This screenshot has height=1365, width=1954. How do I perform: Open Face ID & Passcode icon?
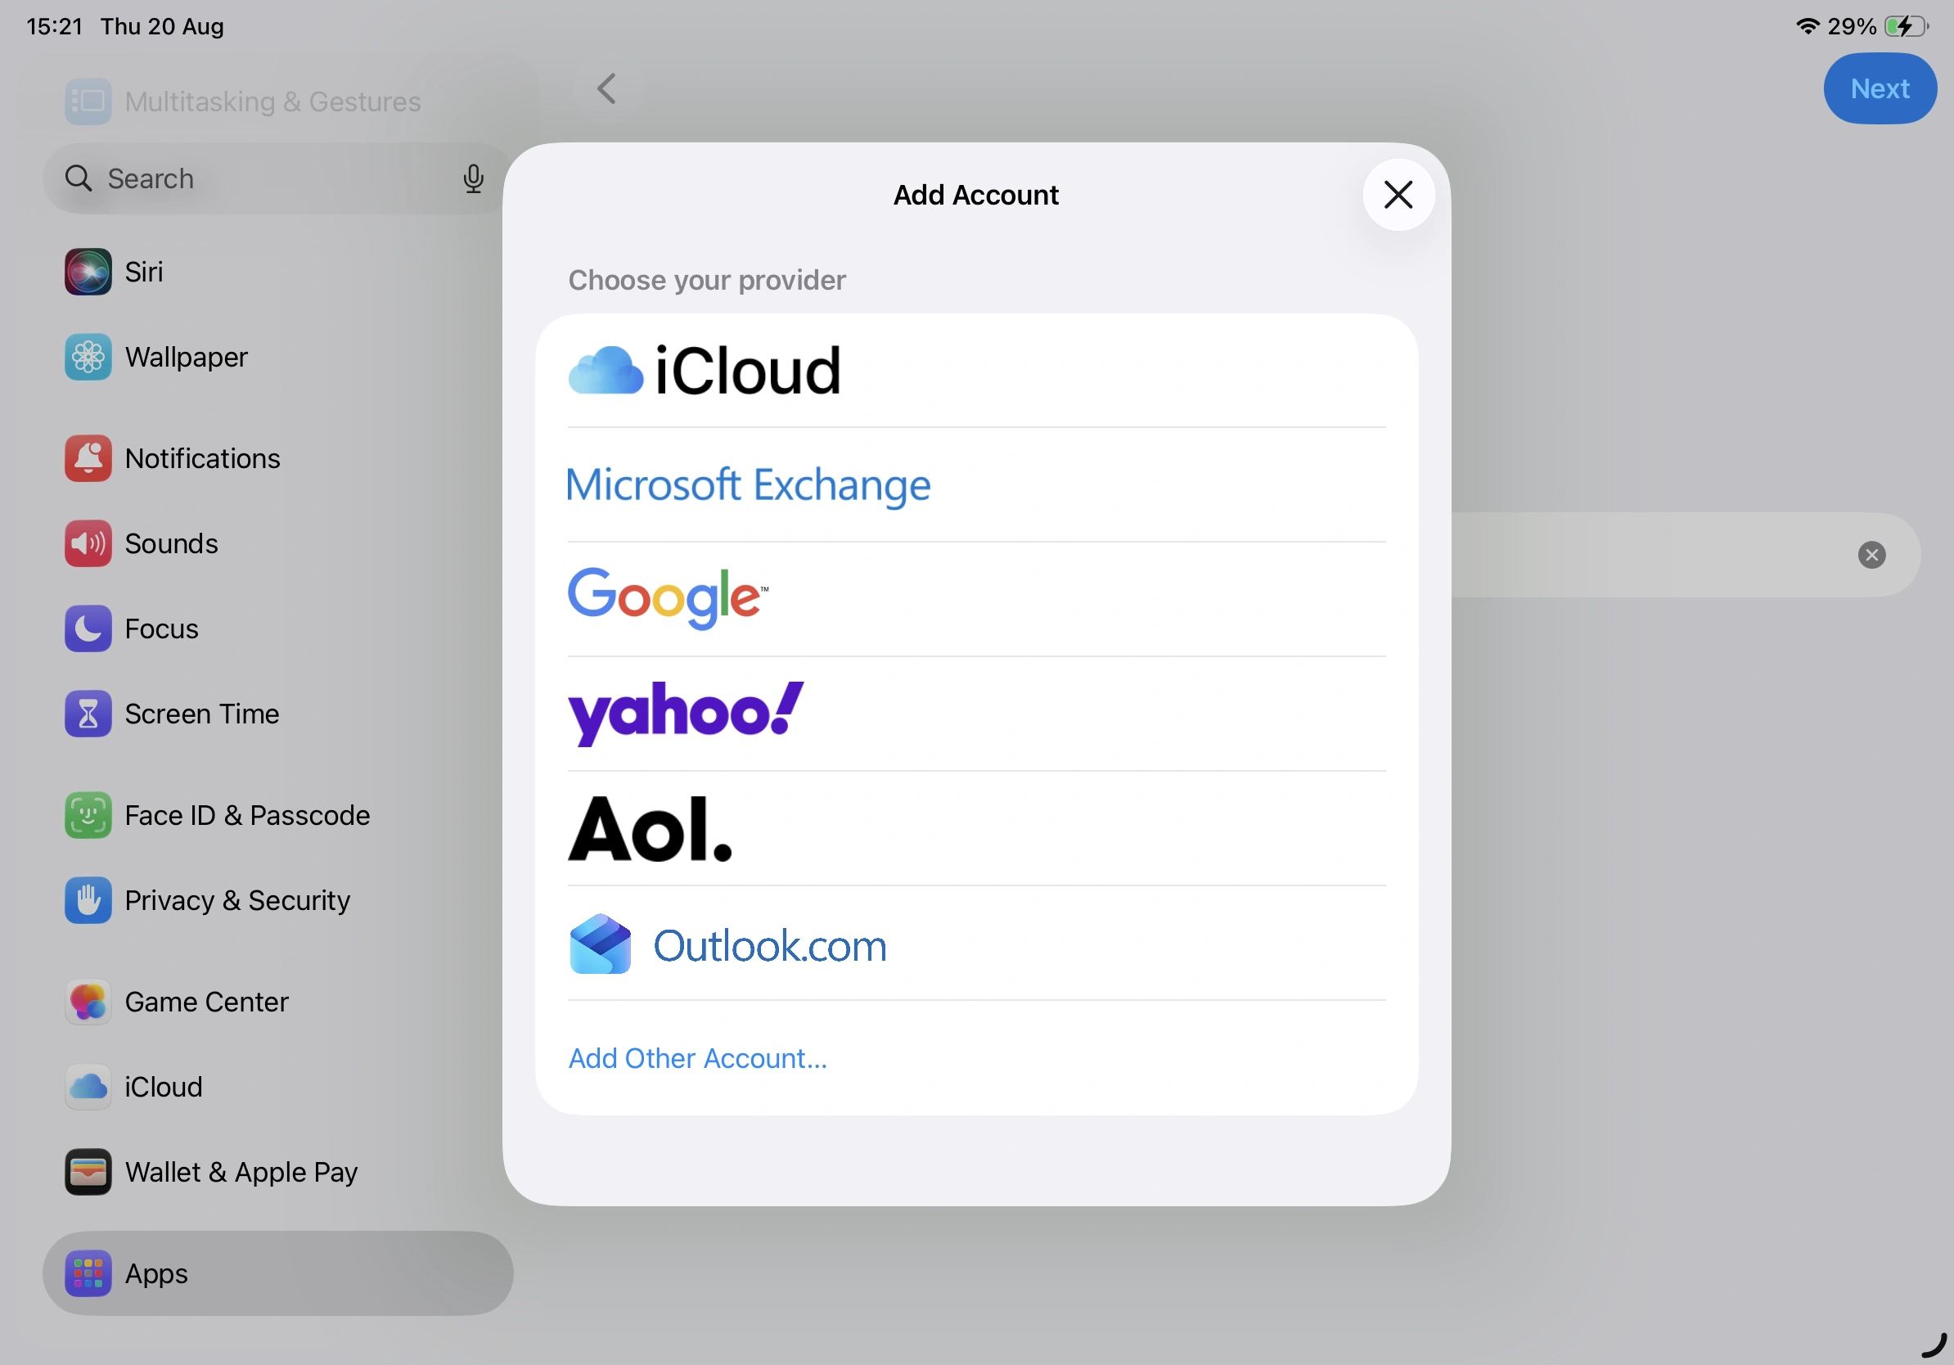click(x=88, y=815)
